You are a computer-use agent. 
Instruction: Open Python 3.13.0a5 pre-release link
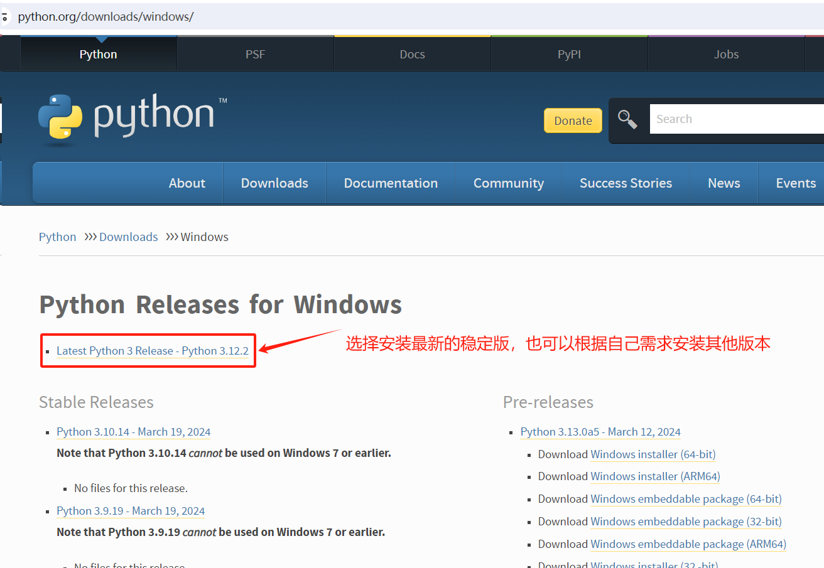point(600,432)
